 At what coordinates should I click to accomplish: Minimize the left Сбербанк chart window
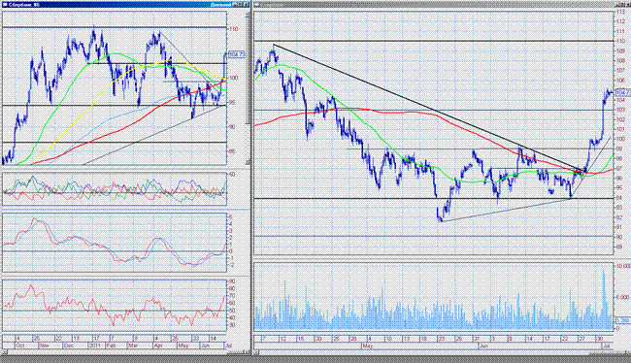[x=236, y=5]
